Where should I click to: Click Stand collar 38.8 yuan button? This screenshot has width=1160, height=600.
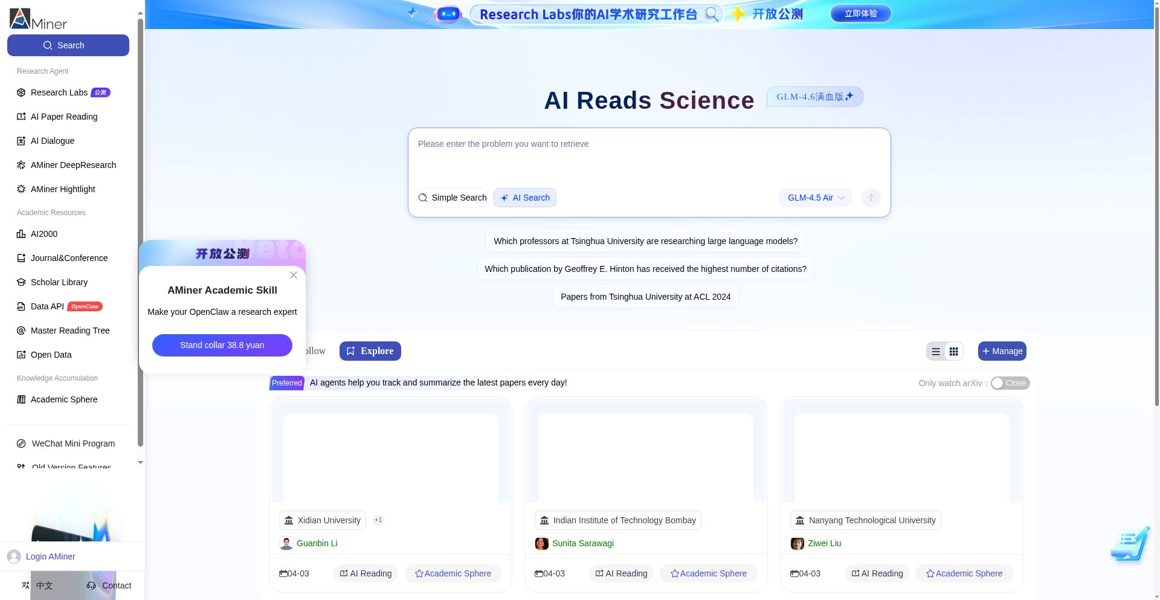point(222,345)
